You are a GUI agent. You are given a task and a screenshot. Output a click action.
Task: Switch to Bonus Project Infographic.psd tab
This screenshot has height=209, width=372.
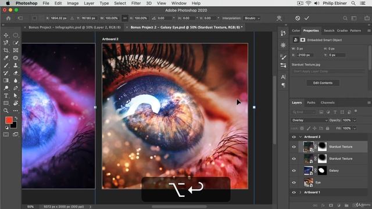click(74, 27)
